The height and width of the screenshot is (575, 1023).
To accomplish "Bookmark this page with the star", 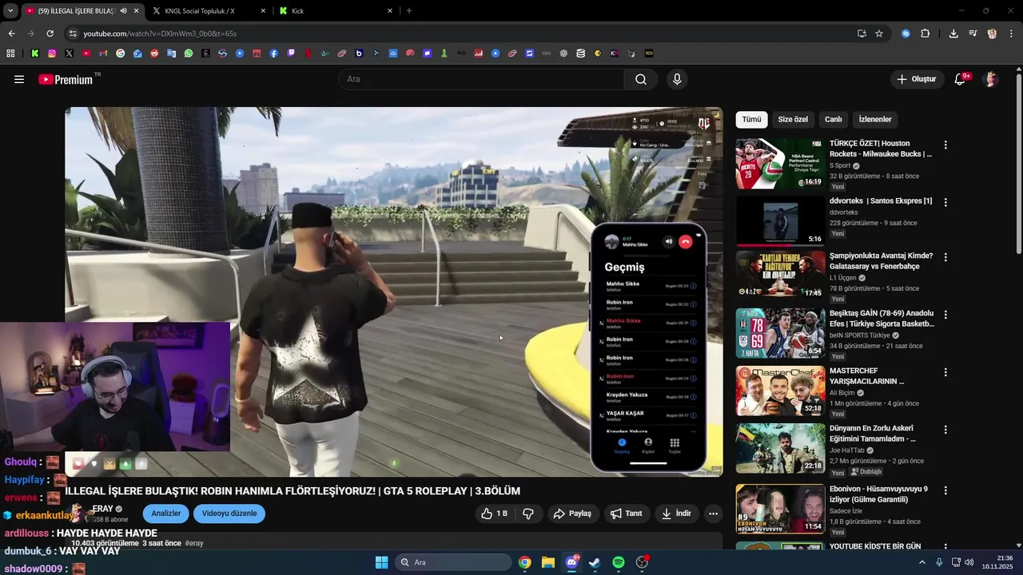I will click(879, 34).
